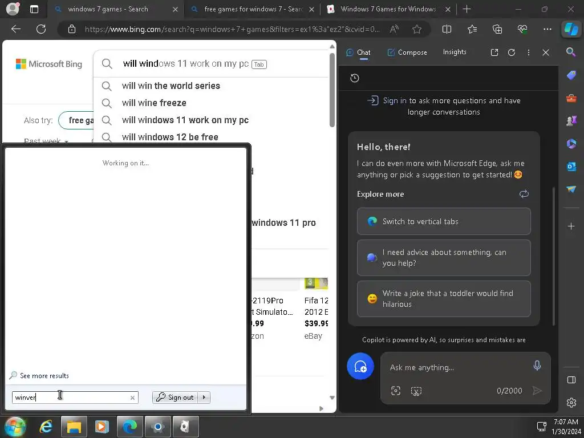Screen dimensions: 584x438
Task: Launch Internet Explorer from taskbar
Action: click(46, 427)
